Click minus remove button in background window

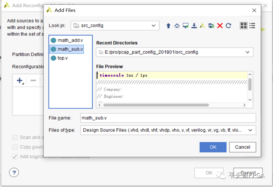[x=33, y=81]
